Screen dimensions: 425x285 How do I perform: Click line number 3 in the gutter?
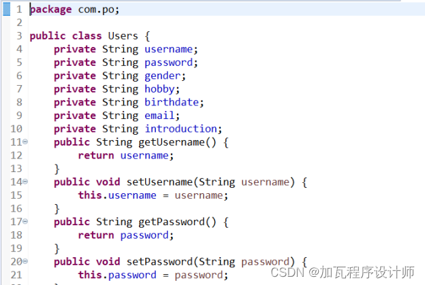pyautogui.click(x=18, y=36)
